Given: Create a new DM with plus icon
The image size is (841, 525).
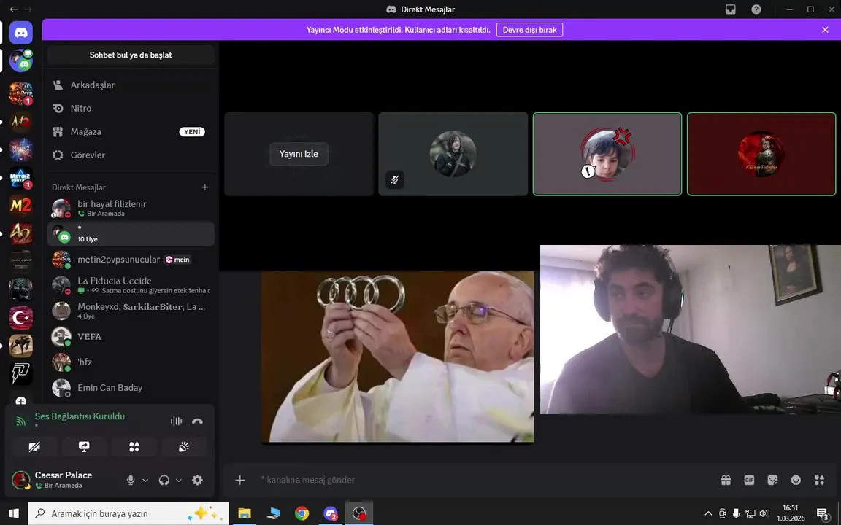Looking at the screenshot, I should point(205,187).
